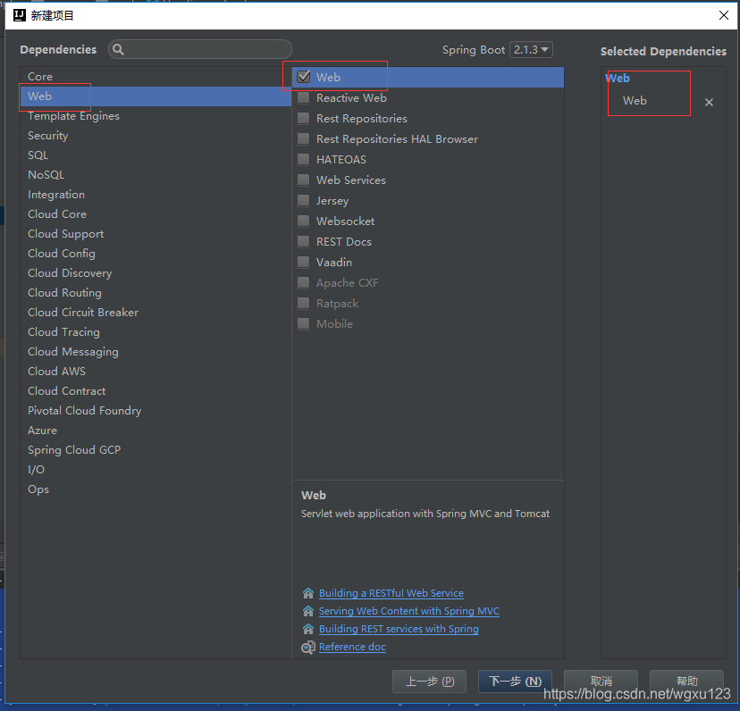Click the IntelliJ logo in title bar
740x711 pixels.
20,15
